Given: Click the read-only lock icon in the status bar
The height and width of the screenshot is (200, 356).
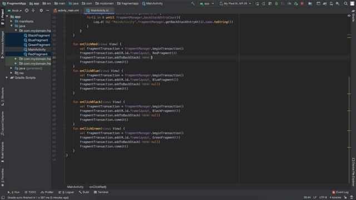Looking at the screenshot, I should click(x=345, y=198).
